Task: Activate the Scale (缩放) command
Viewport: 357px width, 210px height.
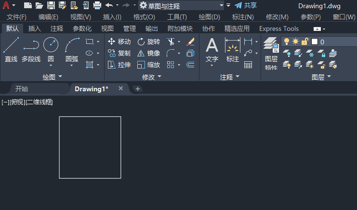Action: pyautogui.click(x=149, y=65)
